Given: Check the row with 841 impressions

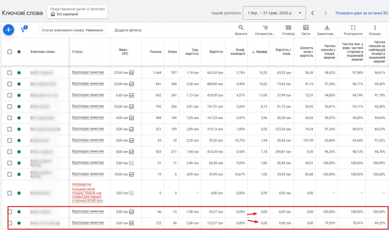Looking at the screenshot, I should tap(10, 84).
